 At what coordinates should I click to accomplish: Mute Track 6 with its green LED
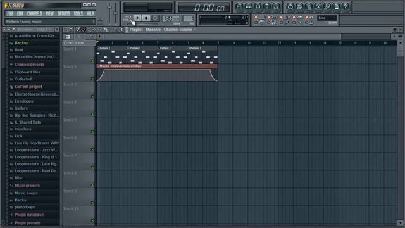tap(92, 149)
